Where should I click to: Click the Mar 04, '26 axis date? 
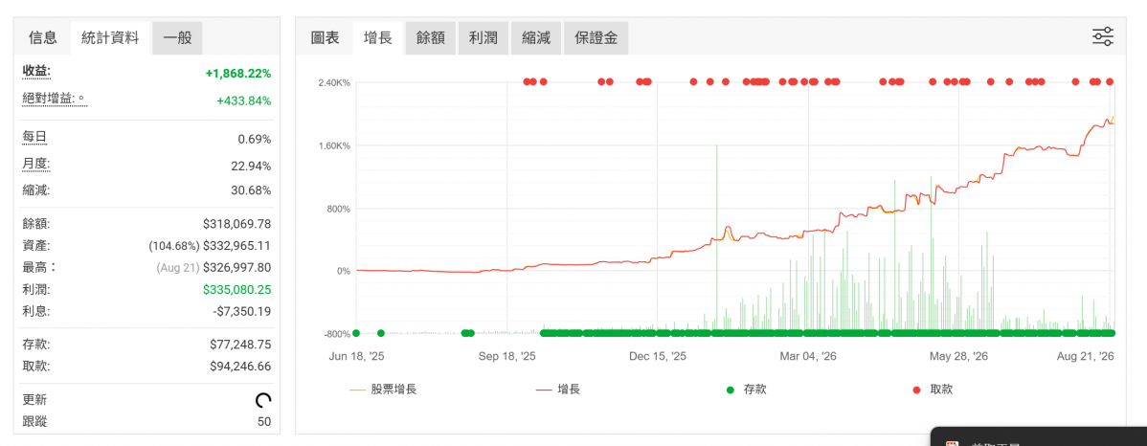click(x=808, y=357)
